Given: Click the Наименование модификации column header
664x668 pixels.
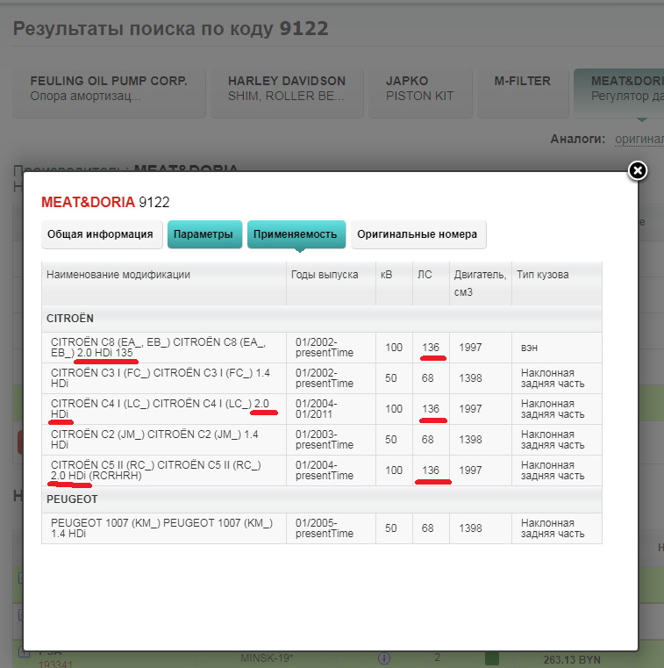Looking at the screenshot, I should click(118, 275).
